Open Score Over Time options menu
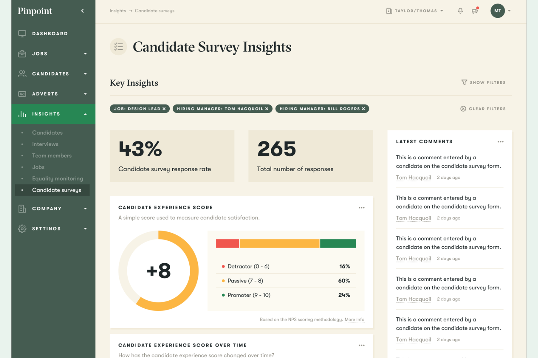 [361, 345]
